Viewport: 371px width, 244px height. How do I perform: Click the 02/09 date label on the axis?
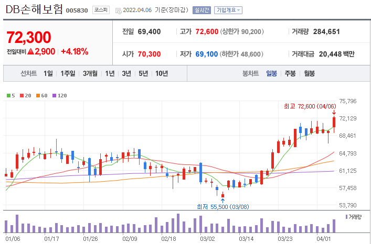[130, 239]
